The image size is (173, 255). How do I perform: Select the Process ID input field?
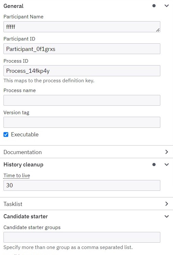pyautogui.click(x=82, y=71)
